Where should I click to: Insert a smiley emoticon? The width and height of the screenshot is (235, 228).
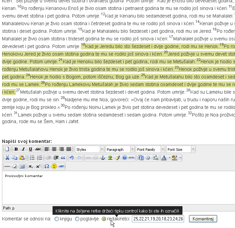pyautogui.click(x=54, y=166)
